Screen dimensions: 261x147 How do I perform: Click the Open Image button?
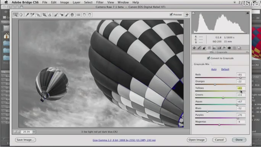point(197,140)
